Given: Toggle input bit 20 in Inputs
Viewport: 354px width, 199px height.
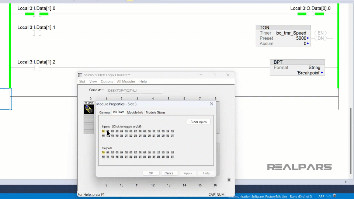Looking at the screenshot, I should tap(122, 136).
